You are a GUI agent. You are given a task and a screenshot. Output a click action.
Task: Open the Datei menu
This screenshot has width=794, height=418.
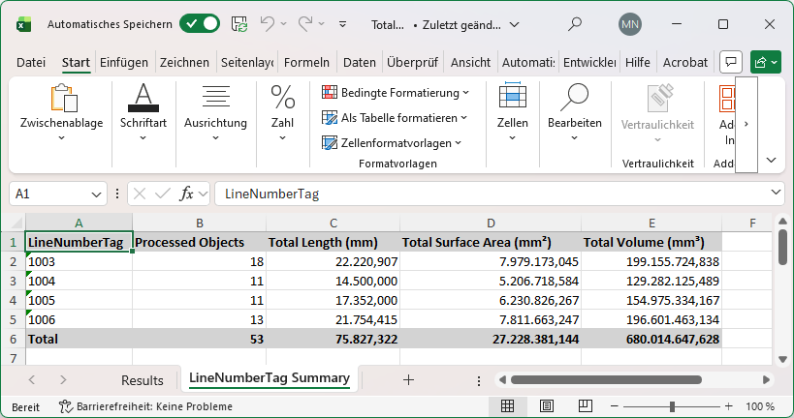point(31,62)
